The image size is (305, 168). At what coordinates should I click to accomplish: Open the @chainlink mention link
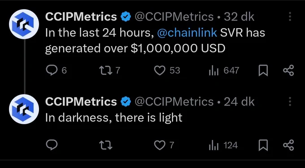pyautogui.click(x=187, y=32)
